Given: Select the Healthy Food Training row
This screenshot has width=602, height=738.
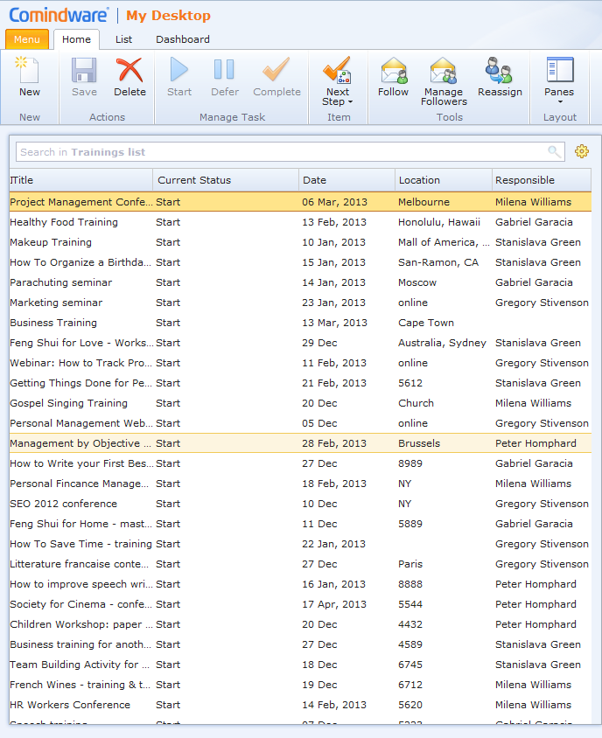Looking at the screenshot, I should point(300,222).
